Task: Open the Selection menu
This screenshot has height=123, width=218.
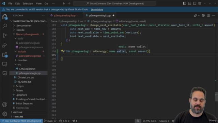Action: [x=28, y=3]
